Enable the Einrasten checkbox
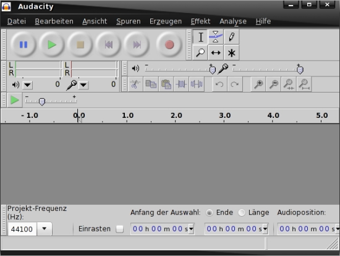 point(119,229)
